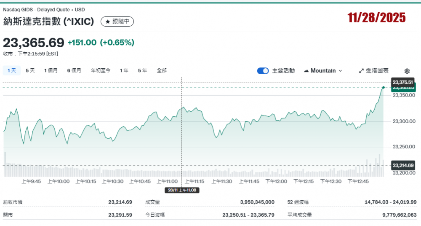Click the green current price tag on axis
Viewport: 421px width, 226px height.
click(403, 88)
